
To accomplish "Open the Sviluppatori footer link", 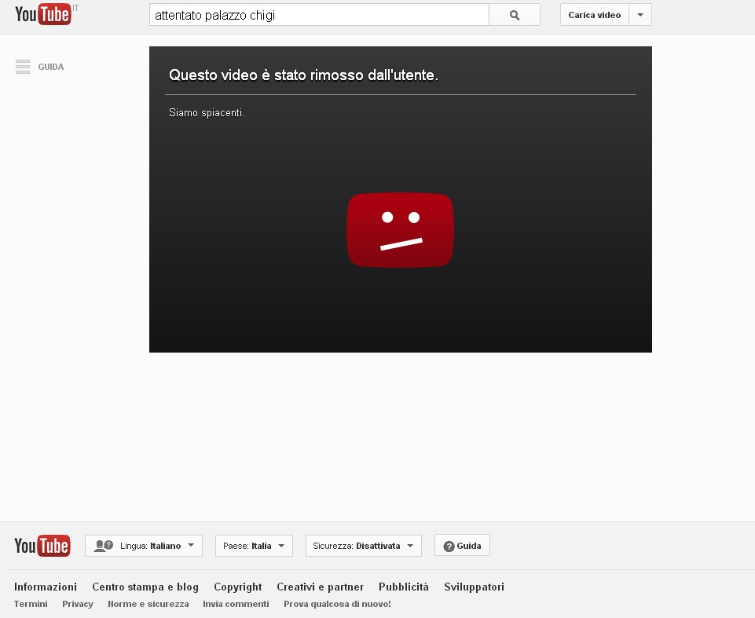I will [474, 587].
